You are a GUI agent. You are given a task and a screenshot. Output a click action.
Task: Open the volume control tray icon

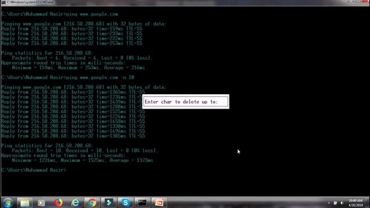point(342,203)
